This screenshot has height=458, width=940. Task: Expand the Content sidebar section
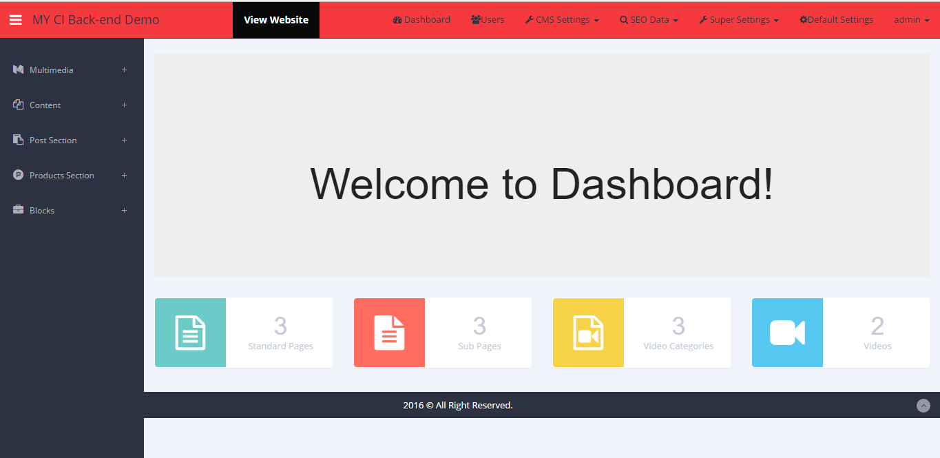tap(124, 105)
